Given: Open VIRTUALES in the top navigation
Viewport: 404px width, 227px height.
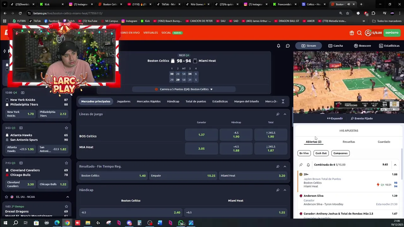Looking at the screenshot, I should click(151, 33).
